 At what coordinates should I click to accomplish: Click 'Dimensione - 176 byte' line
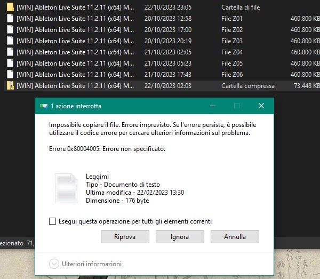(117, 201)
